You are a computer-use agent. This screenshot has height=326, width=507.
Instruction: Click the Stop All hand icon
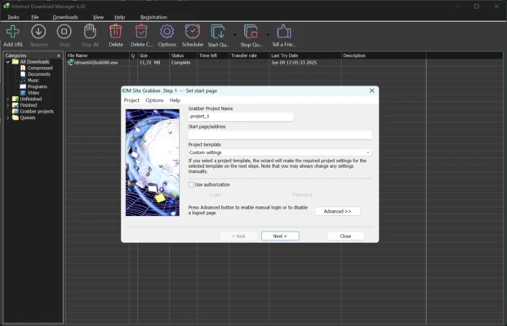click(x=90, y=31)
